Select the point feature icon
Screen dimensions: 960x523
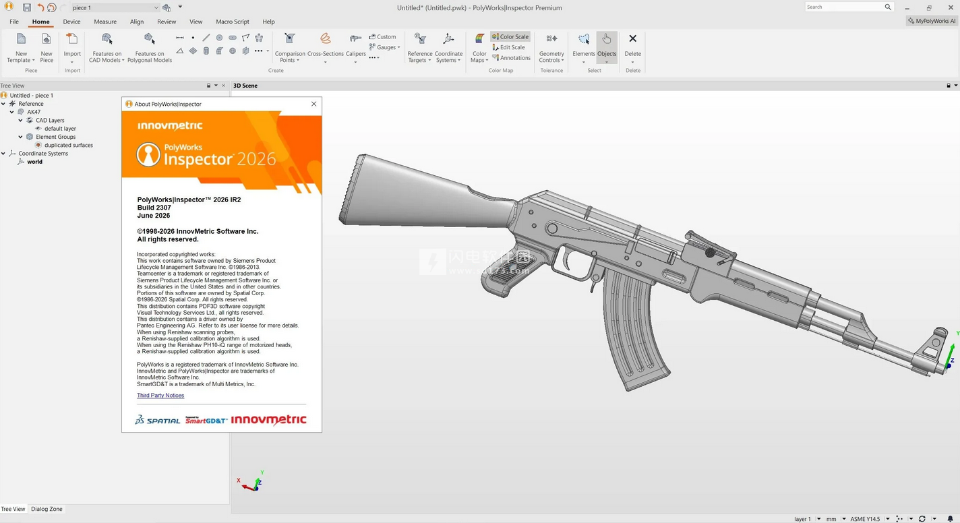coord(193,38)
